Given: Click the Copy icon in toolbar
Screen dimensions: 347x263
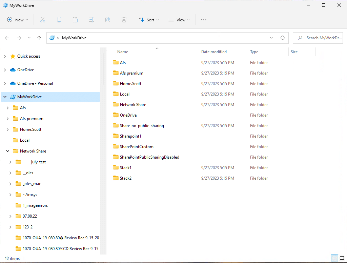Looking at the screenshot, I should pyautogui.click(x=59, y=20).
